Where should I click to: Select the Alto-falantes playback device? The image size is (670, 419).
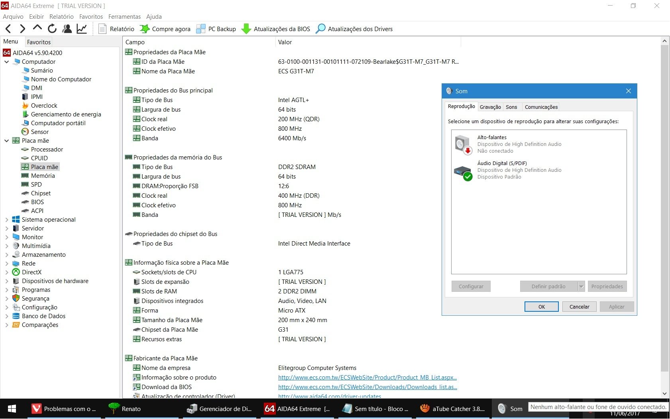click(x=538, y=144)
